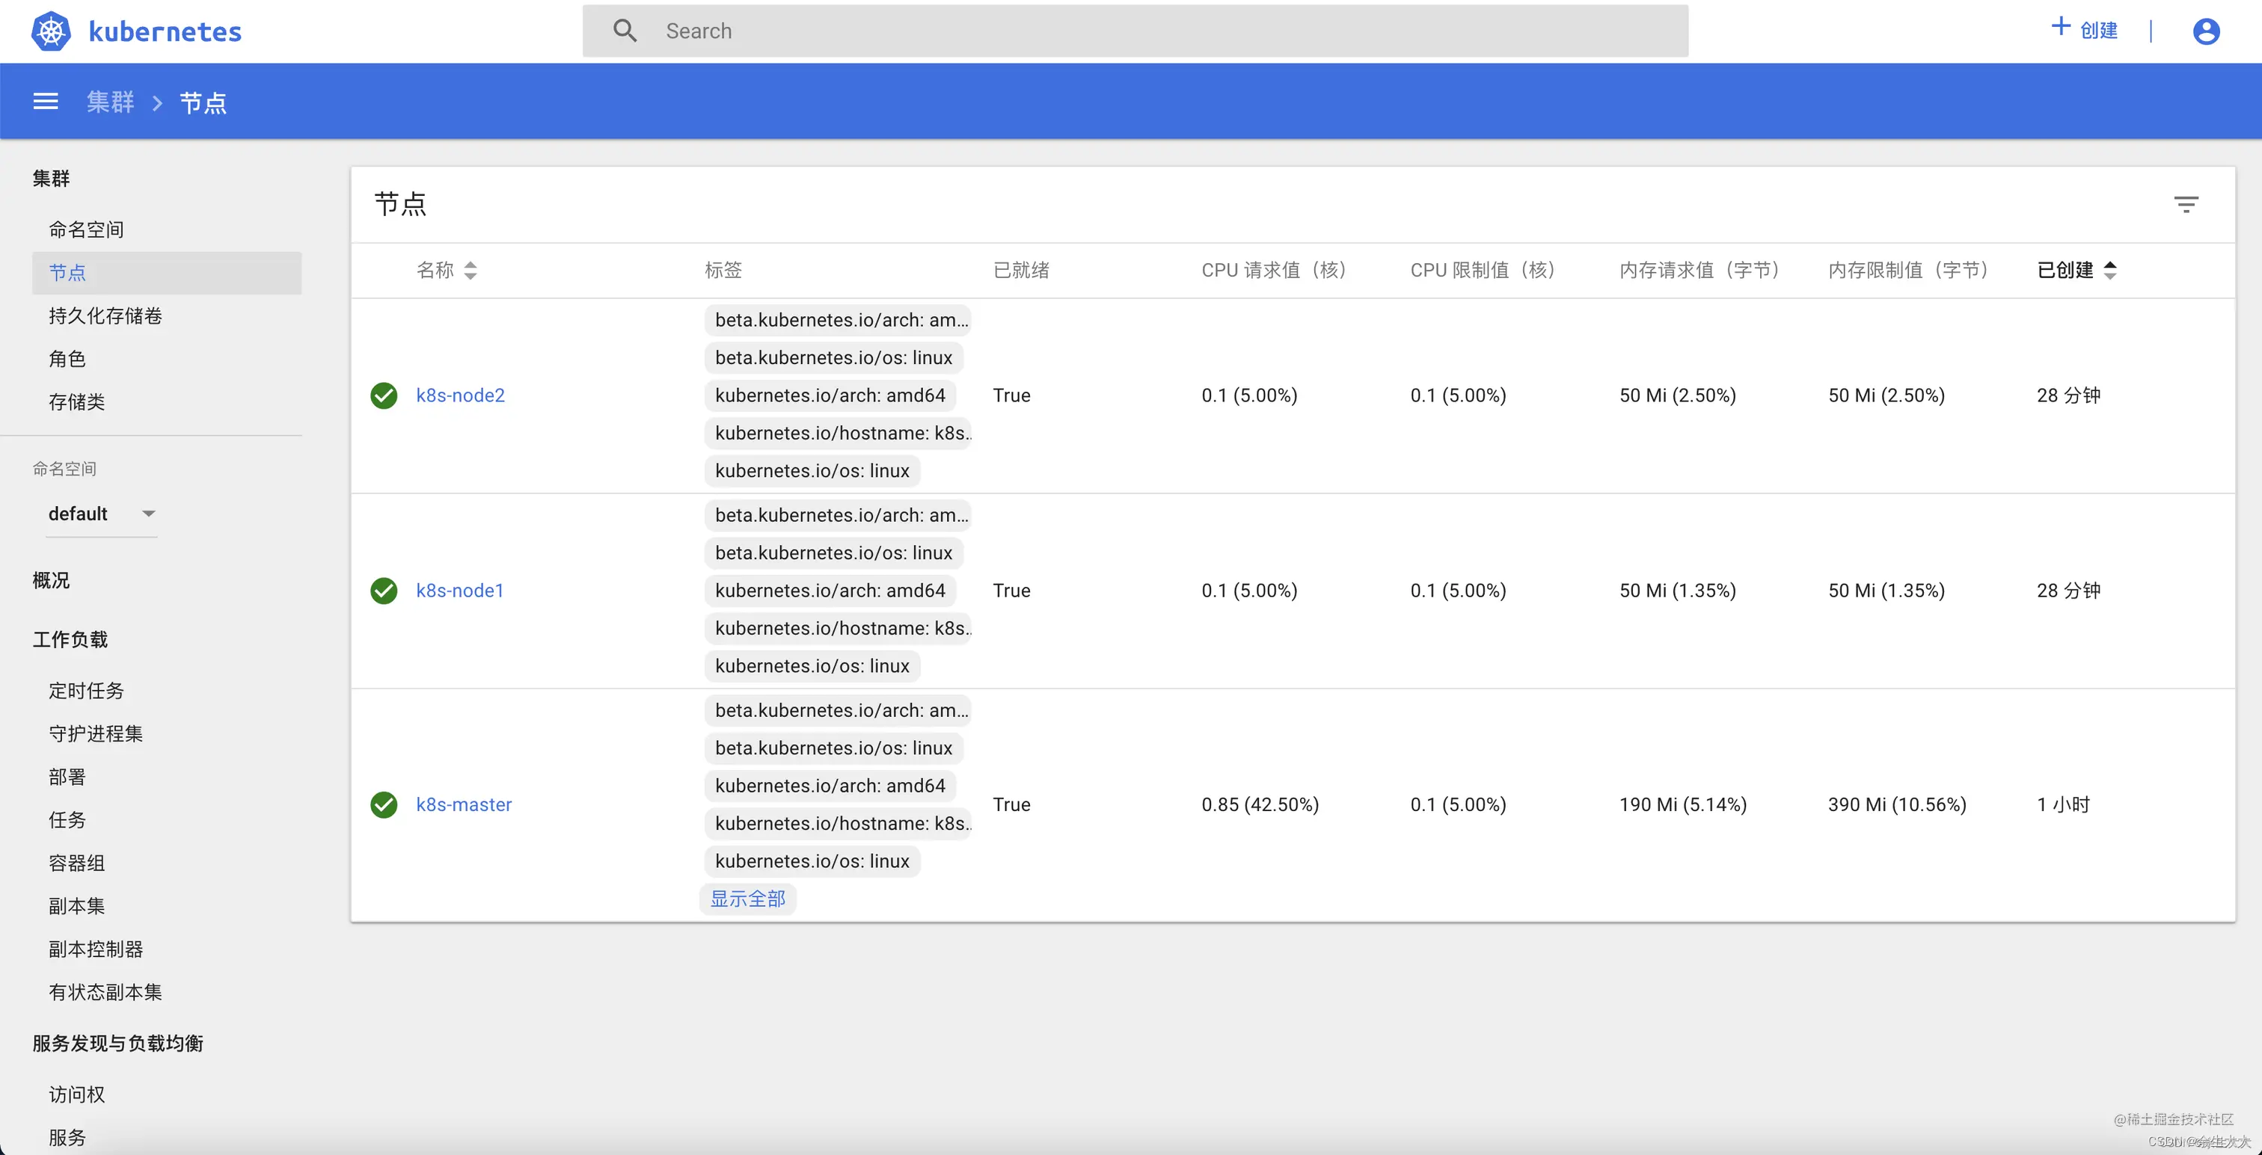Open 持久化存储卷 sidebar item
Screen dimensions: 2262x1155
pyautogui.click(x=105, y=316)
